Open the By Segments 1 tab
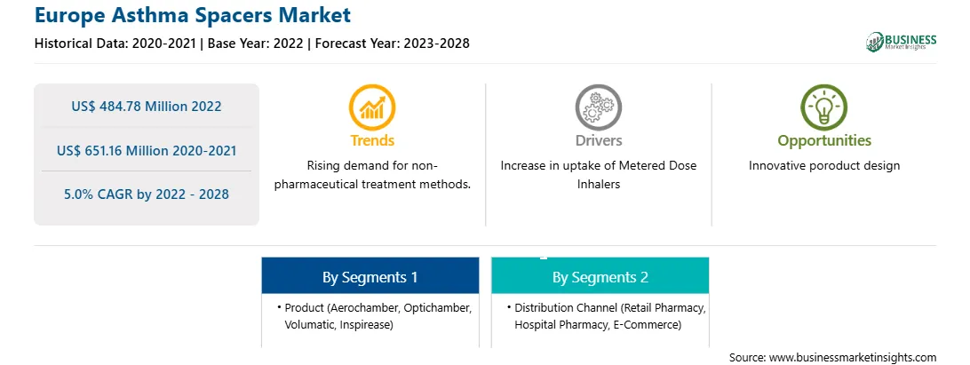The image size is (970, 365). [x=370, y=276]
